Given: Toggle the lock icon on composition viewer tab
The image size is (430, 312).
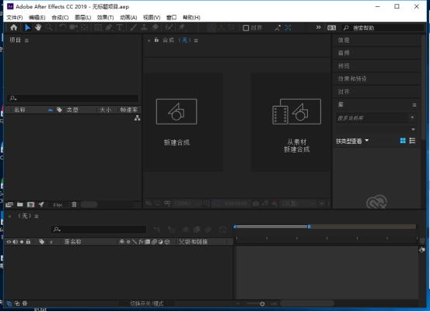Looking at the screenshot, I should 156,40.
